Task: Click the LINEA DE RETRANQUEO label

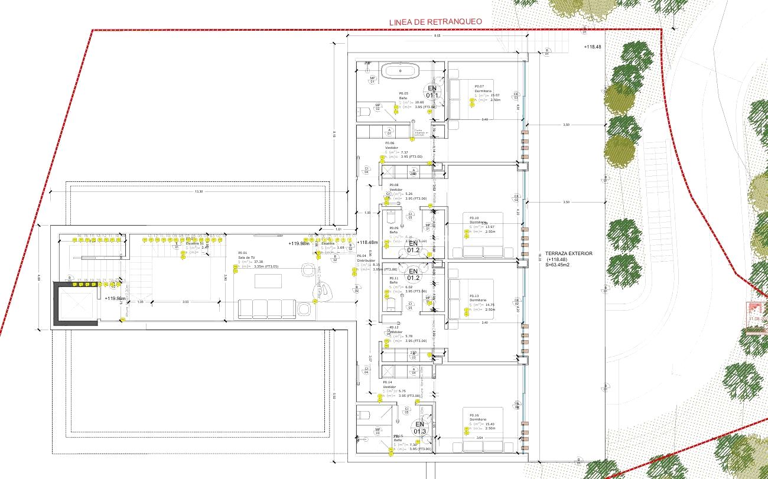Action: 435,22
